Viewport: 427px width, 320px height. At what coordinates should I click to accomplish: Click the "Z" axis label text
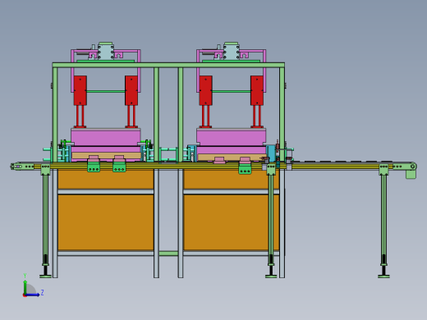pos(42,293)
